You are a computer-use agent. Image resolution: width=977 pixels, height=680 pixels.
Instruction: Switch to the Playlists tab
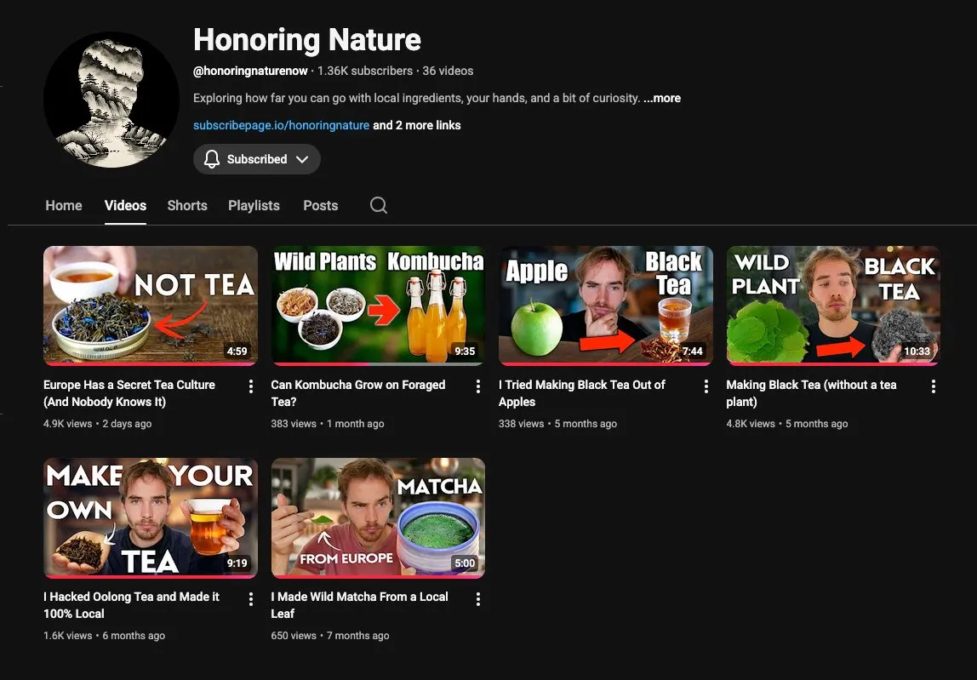coord(254,205)
